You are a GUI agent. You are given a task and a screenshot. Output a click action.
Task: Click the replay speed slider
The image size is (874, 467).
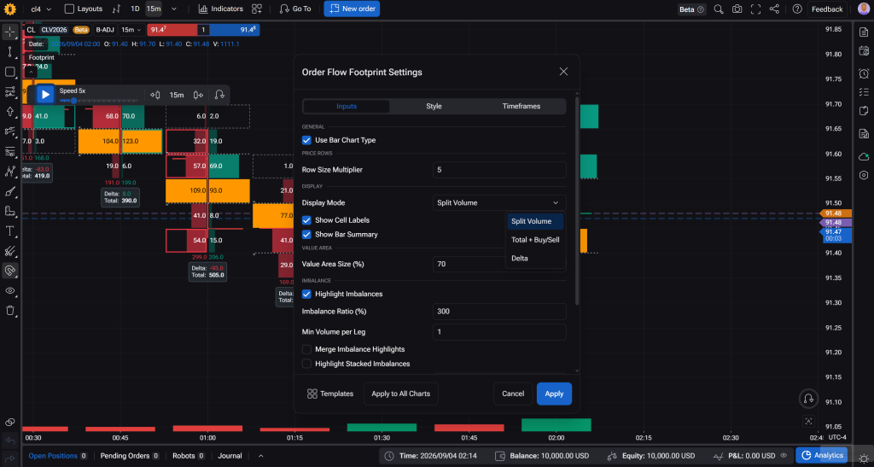click(101, 101)
